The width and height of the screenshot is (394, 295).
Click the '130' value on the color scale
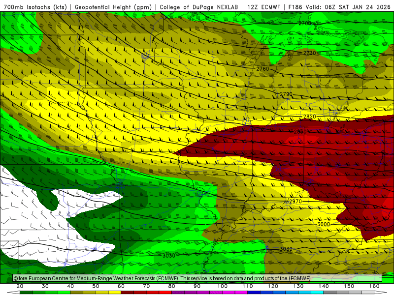click(x=298, y=286)
